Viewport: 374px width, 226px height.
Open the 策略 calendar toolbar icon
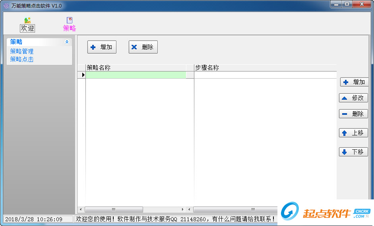(70, 24)
